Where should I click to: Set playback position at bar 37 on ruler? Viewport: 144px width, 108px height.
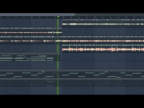click(126, 17)
